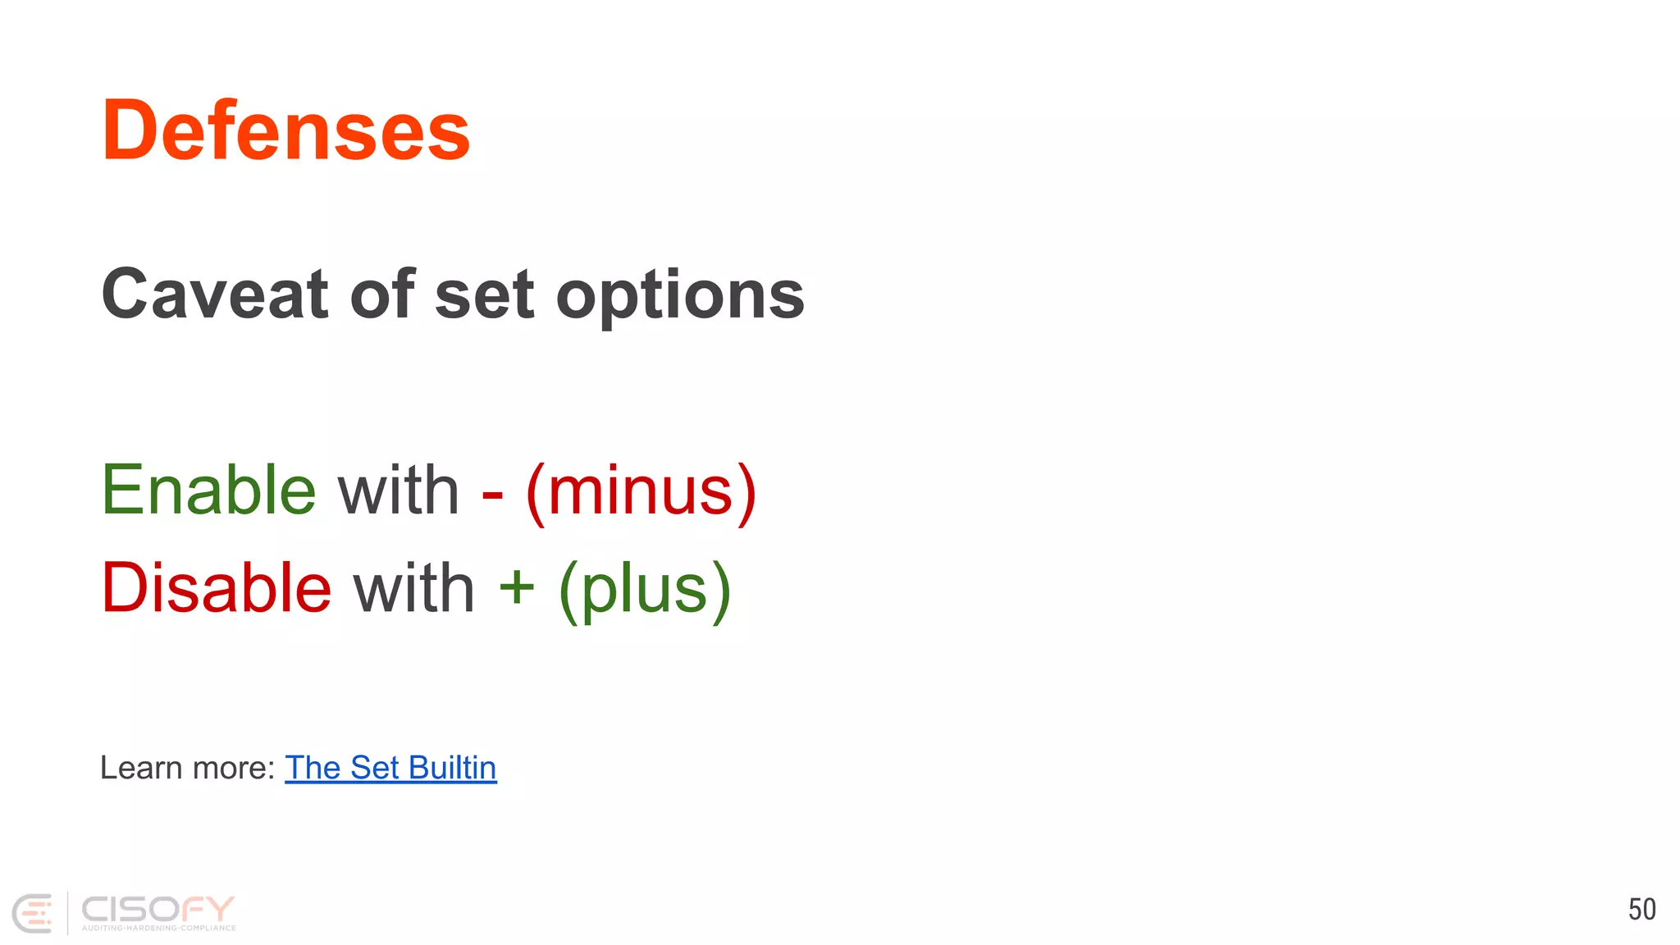Click the word 'options' in the heading

tap(680, 295)
